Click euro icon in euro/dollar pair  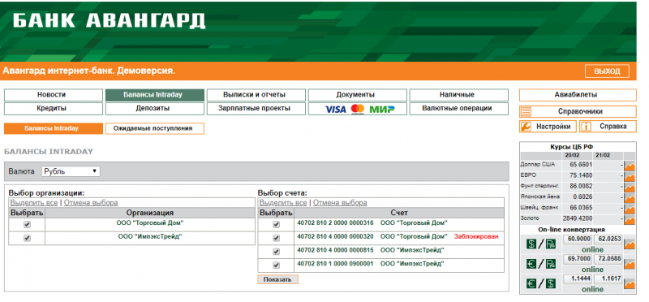click(x=531, y=284)
